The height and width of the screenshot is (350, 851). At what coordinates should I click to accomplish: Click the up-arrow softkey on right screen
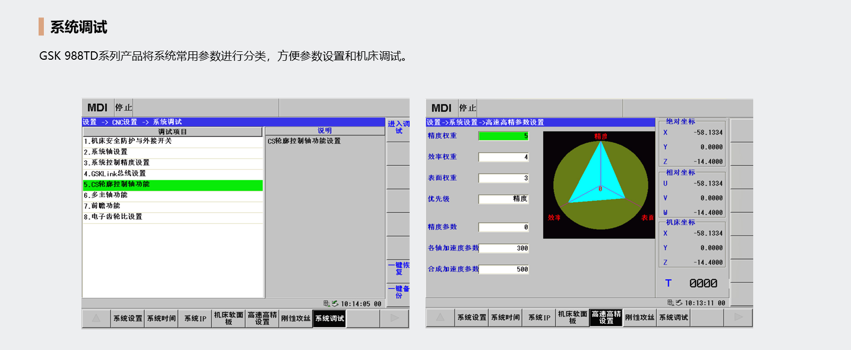point(440,317)
